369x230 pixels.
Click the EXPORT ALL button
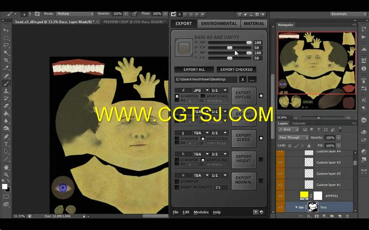point(194,69)
